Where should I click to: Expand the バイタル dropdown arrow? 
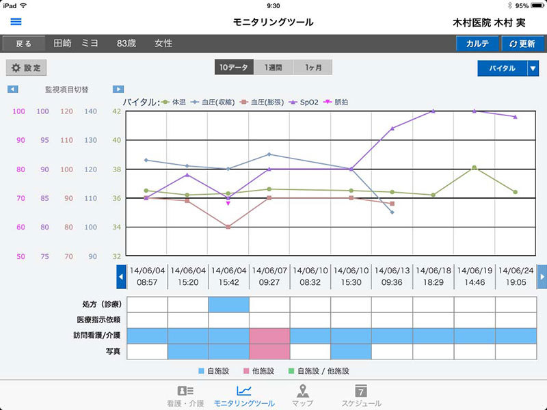click(x=533, y=68)
